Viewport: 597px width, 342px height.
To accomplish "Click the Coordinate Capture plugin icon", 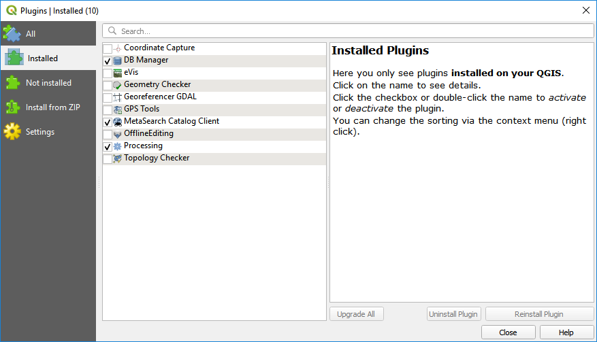I will 118,48.
